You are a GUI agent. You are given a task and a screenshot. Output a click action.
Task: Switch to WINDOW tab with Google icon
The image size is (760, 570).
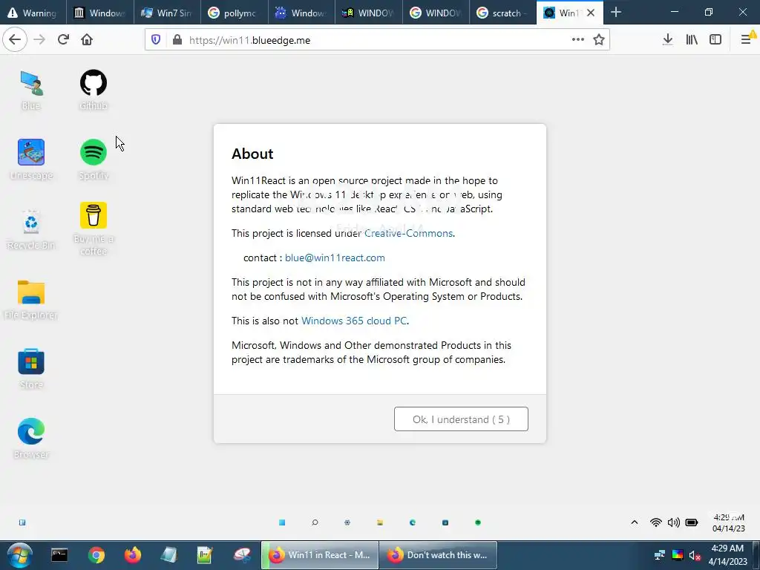coord(436,13)
